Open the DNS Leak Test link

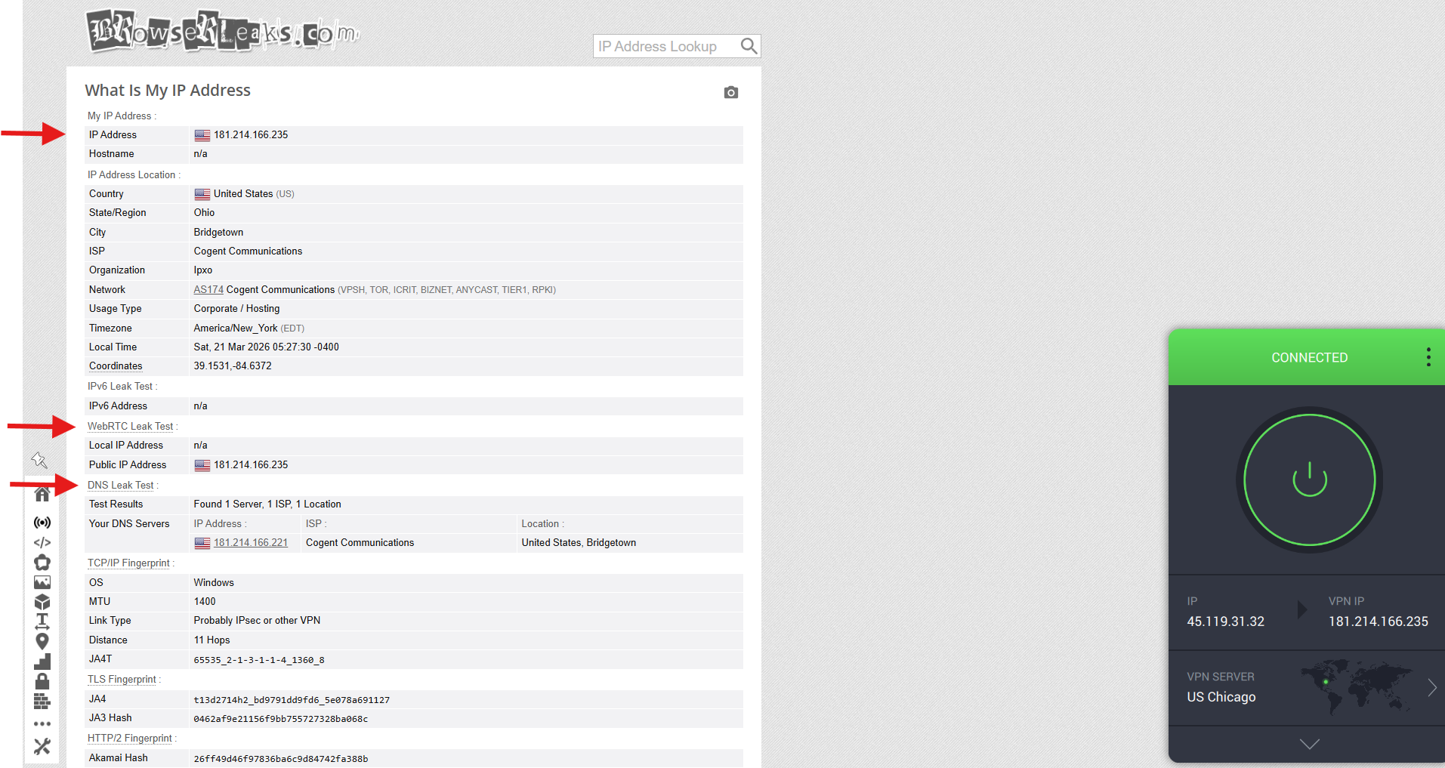coord(121,486)
